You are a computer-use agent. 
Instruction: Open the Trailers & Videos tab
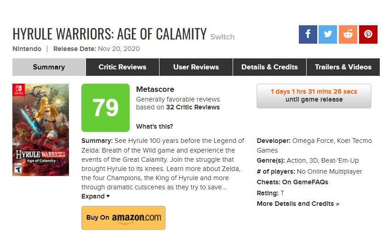pos(343,67)
